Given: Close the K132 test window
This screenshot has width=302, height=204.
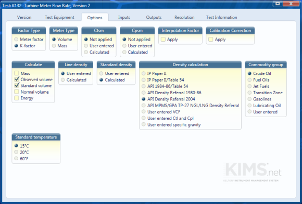Looking at the screenshot, I should tap(291, 4).
